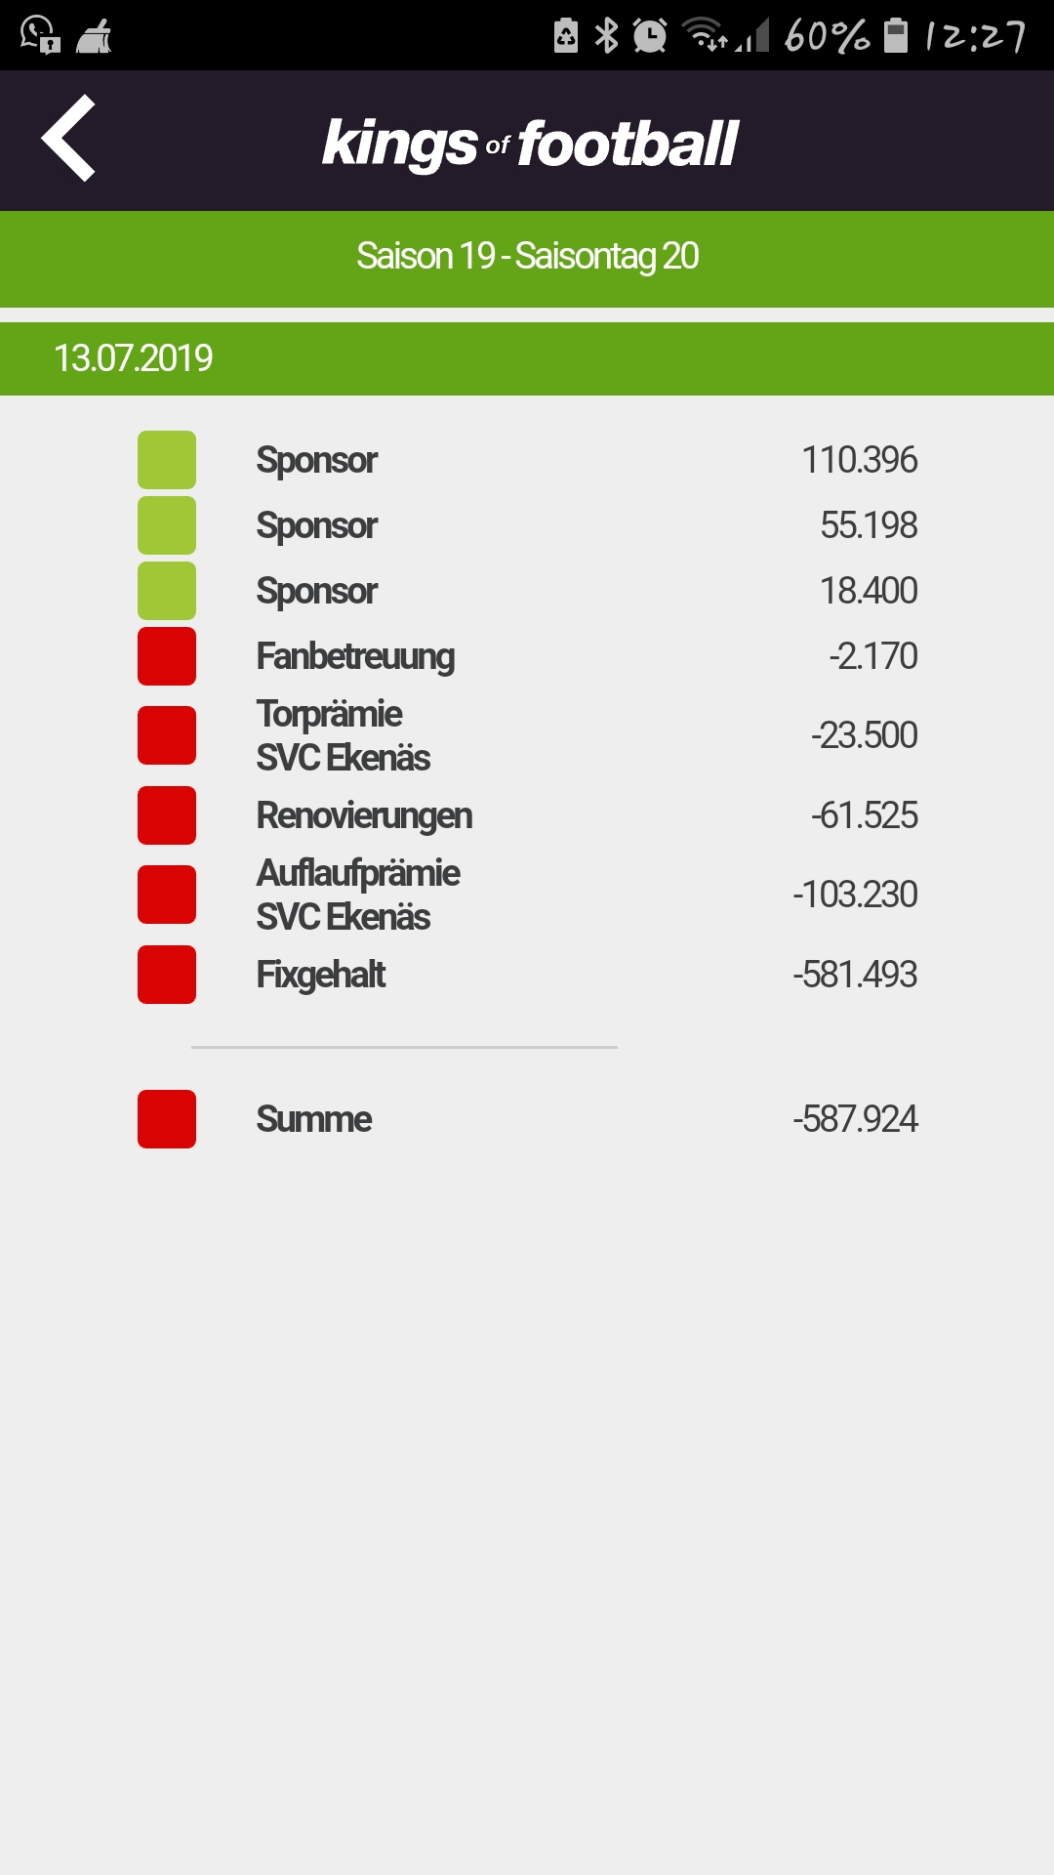This screenshot has width=1054, height=1875.
Task: Open the Torprämie SVC Ekenäs entry
Action: [x=527, y=735]
